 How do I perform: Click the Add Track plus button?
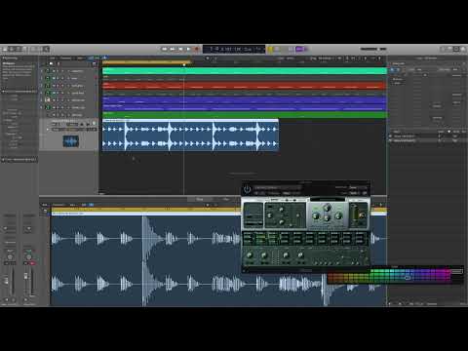[x=51, y=63]
